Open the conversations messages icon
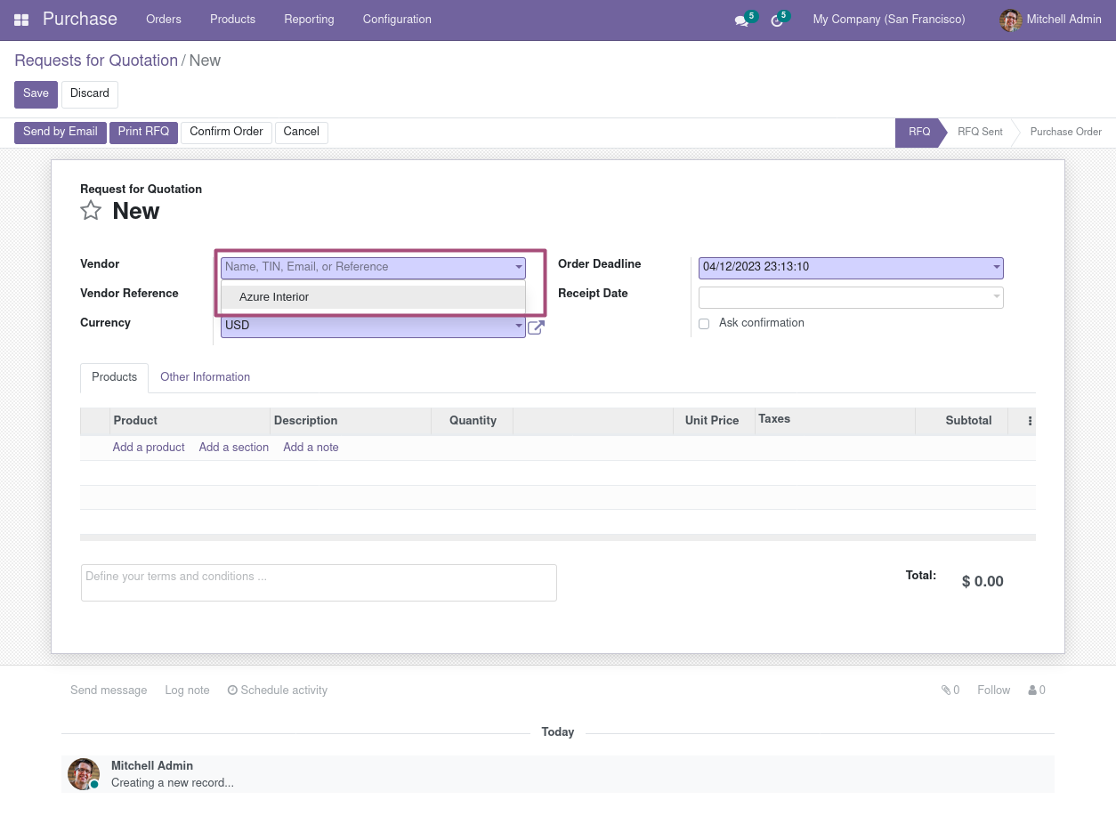The height and width of the screenshot is (832, 1116). (x=740, y=20)
